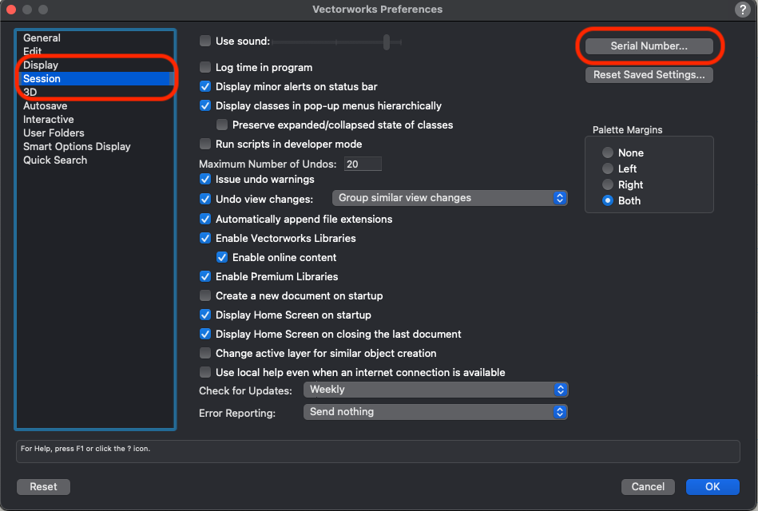Click the Maximum Number of Undos field
The height and width of the screenshot is (511, 758).
pyautogui.click(x=363, y=164)
